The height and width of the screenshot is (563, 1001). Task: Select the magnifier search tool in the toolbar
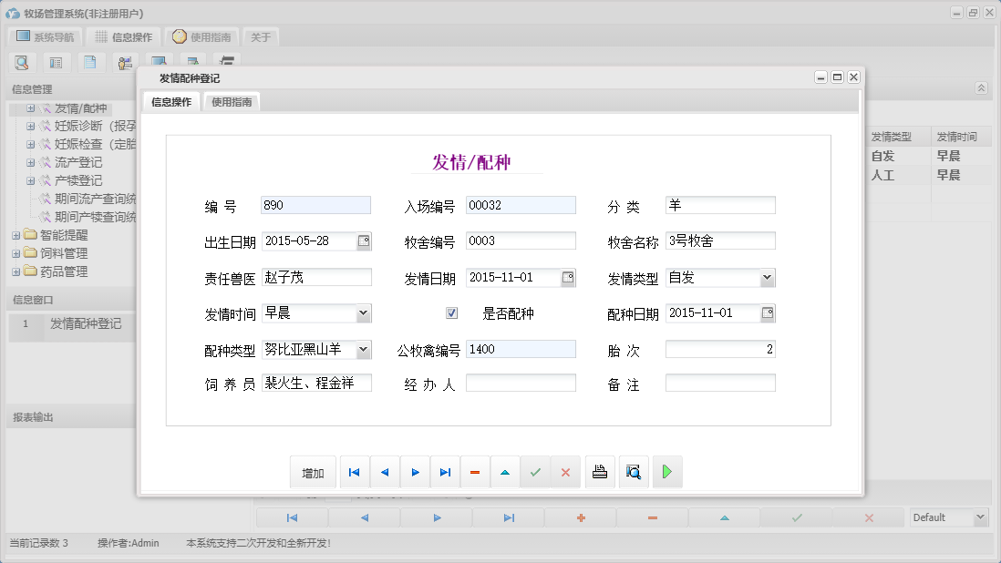pos(22,62)
